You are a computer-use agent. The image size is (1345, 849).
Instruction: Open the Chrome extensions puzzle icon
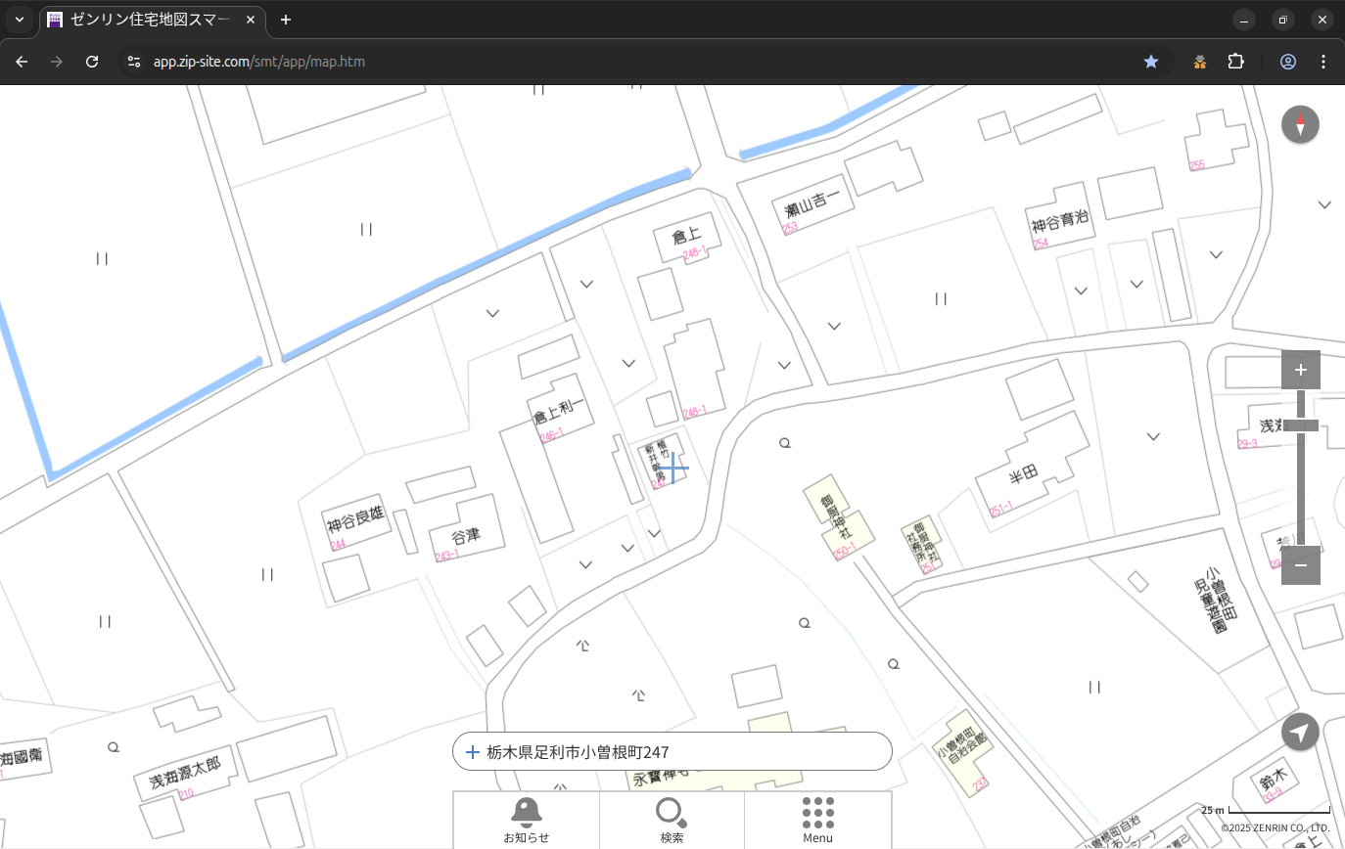tap(1235, 62)
